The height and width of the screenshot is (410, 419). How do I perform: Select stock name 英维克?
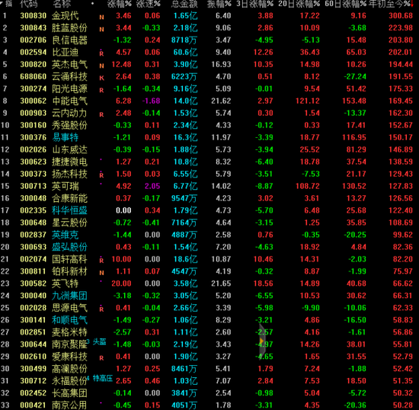(66, 235)
